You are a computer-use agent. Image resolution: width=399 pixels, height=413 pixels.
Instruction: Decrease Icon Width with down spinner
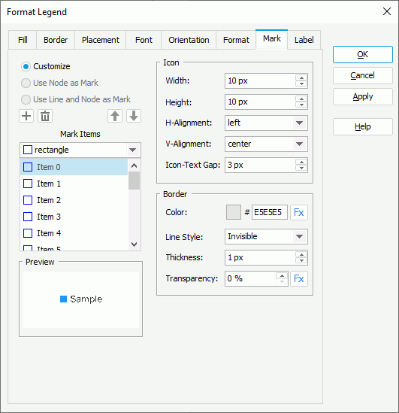click(x=301, y=84)
